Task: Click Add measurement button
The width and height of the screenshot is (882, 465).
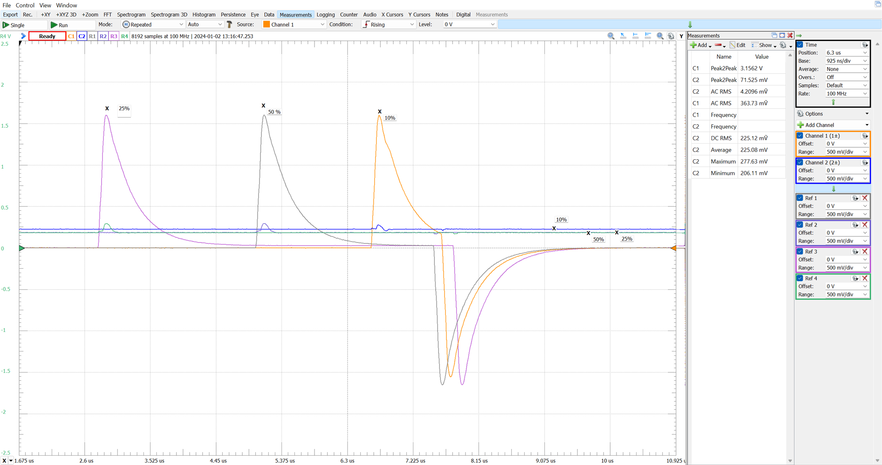Action: (x=701, y=45)
